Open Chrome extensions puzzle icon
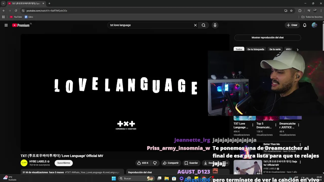 300,11
